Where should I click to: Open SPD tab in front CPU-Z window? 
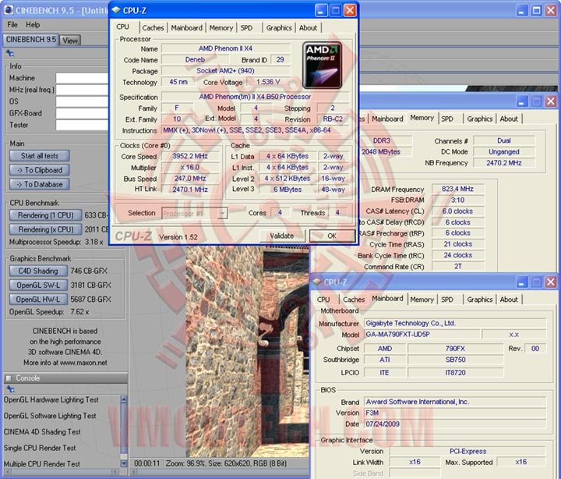click(246, 27)
